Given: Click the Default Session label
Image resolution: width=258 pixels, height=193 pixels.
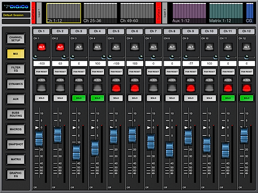Looking at the screenshot, I should tap(16, 15).
